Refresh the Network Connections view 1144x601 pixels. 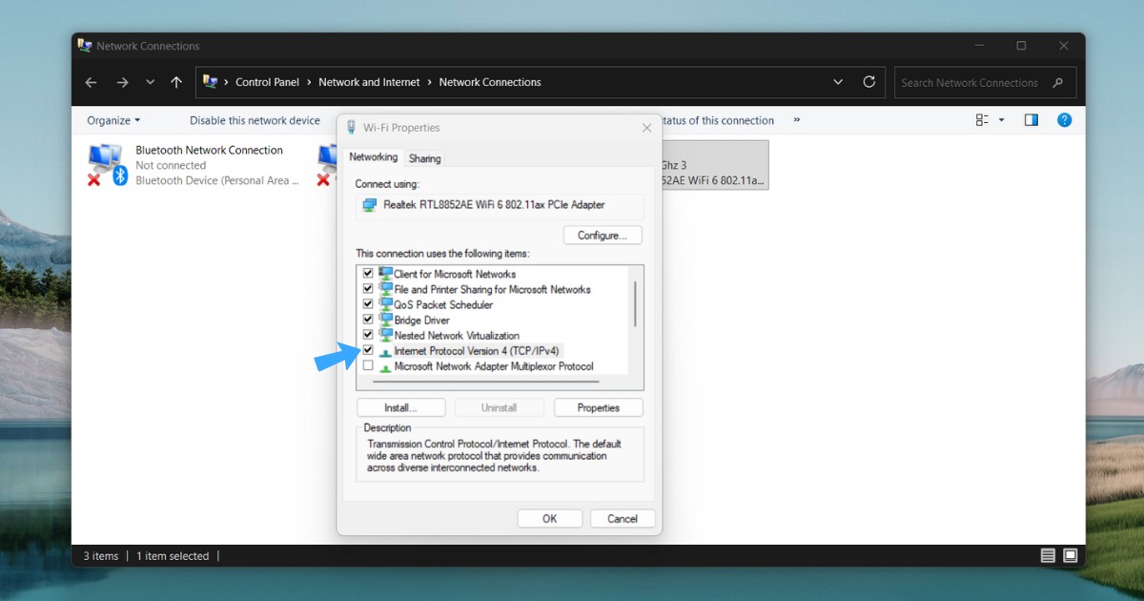point(868,82)
